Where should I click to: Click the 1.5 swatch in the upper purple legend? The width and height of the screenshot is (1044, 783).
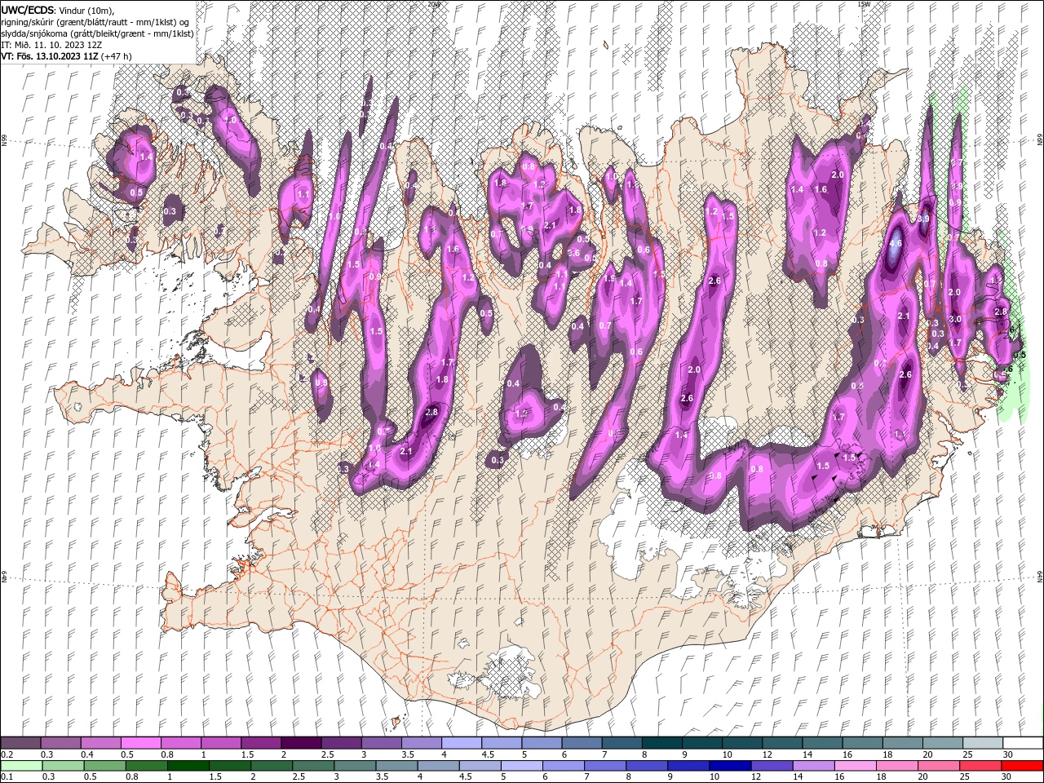coord(260,742)
